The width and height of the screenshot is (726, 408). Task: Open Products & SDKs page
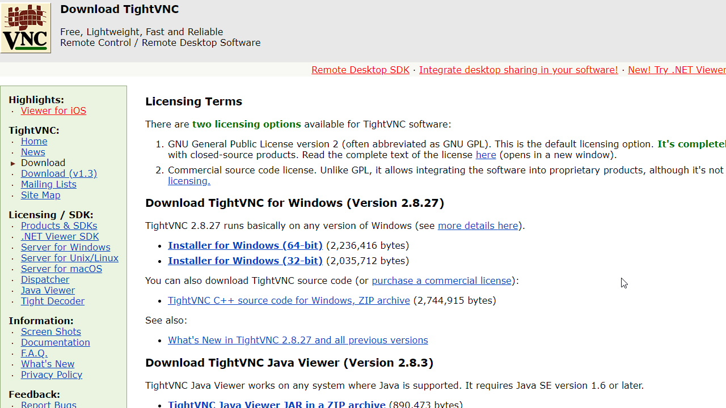tap(59, 226)
